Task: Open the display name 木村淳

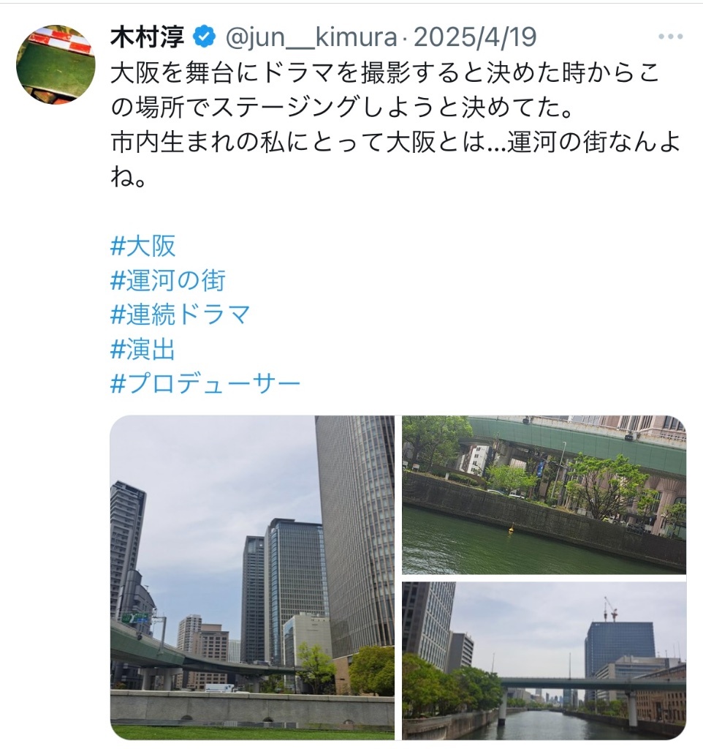Action: [148, 37]
